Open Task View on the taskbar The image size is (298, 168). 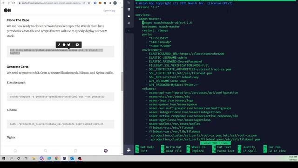(x=26, y=159)
